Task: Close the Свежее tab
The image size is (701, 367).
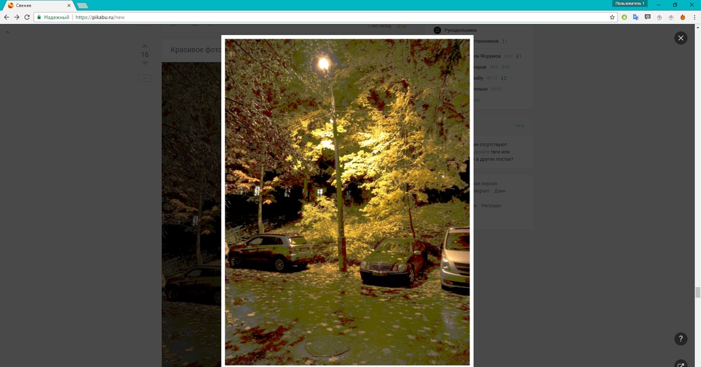Action: click(x=70, y=5)
